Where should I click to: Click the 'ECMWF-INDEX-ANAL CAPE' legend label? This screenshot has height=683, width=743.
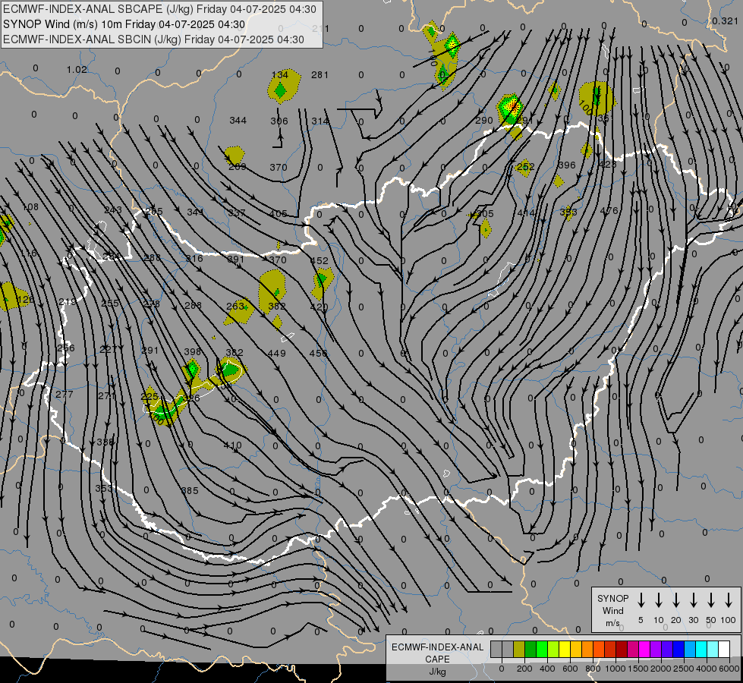click(x=437, y=653)
